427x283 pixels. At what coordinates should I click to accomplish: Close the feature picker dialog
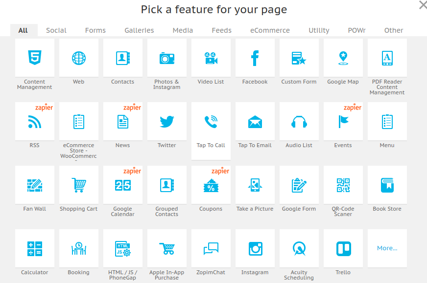422,5
